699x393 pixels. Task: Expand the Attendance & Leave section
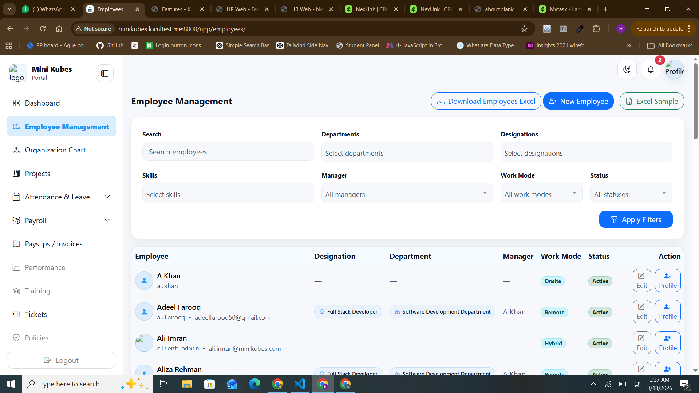point(57,196)
